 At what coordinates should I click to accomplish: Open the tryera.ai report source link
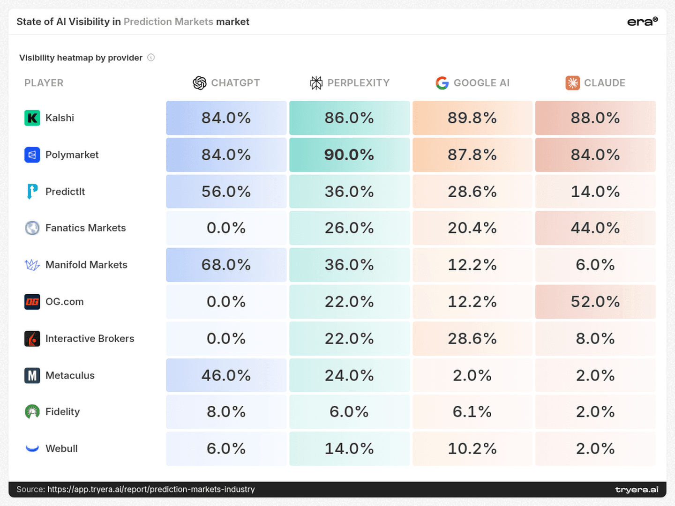point(151,489)
